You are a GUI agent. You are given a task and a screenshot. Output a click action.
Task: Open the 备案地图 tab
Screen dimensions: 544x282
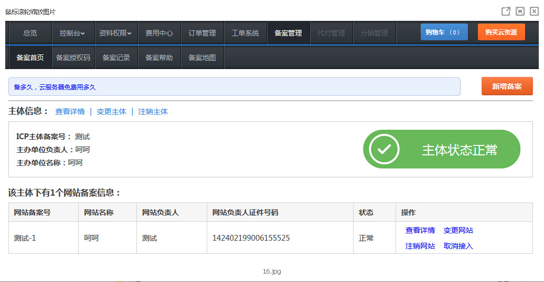pyautogui.click(x=202, y=58)
